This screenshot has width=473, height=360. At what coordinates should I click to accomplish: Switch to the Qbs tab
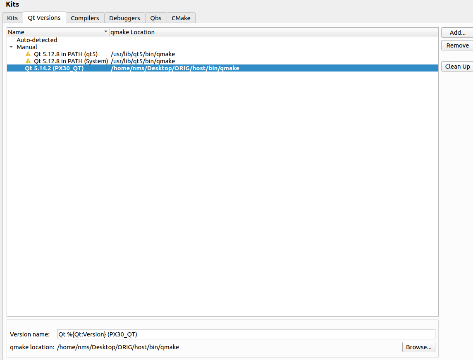[156, 18]
